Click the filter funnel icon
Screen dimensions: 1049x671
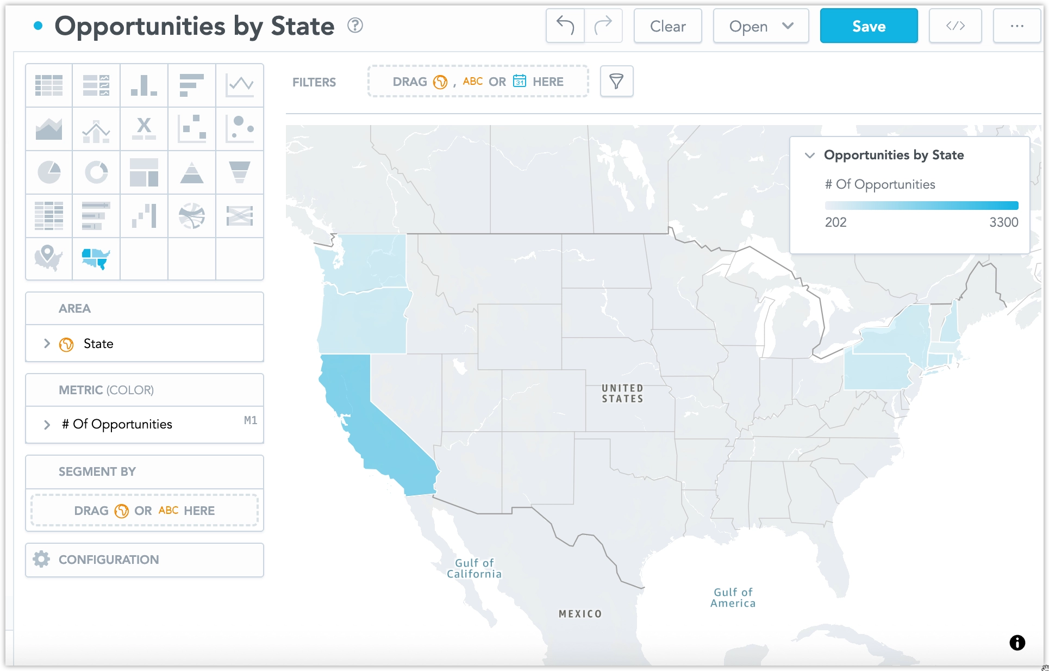(616, 82)
